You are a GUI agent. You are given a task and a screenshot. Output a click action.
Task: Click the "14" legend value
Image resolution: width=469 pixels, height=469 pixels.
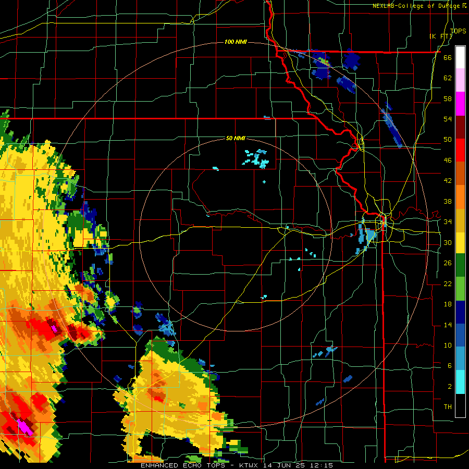pos(448,325)
